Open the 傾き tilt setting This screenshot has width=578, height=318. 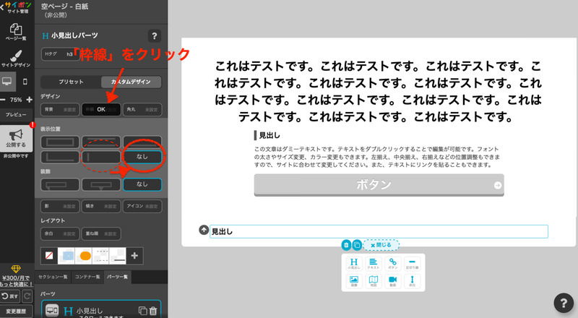[x=101, y=206]
